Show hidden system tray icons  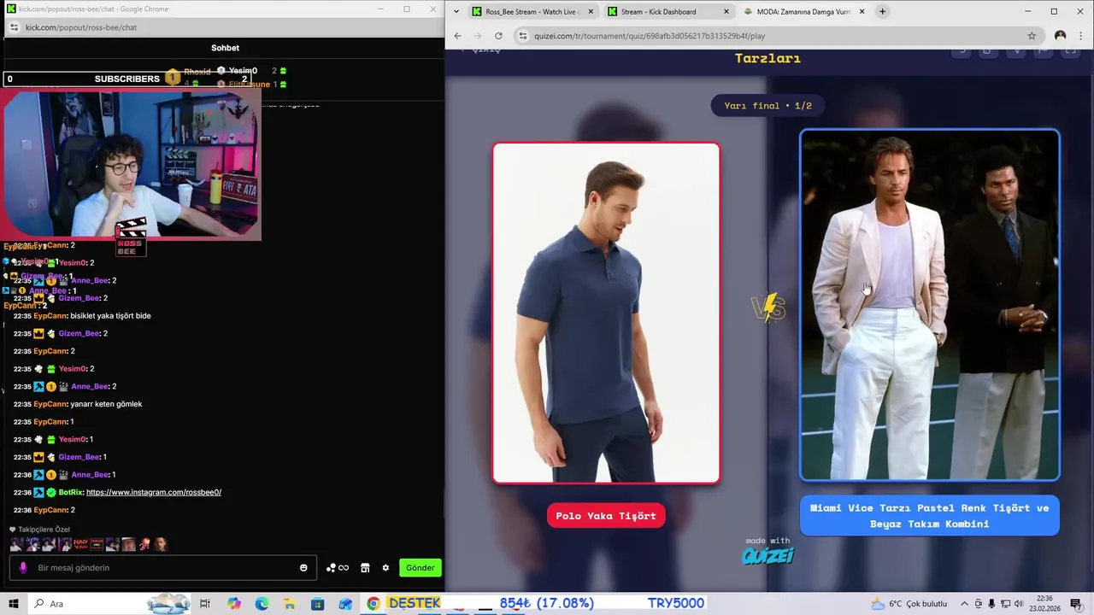tap(965, 604)
